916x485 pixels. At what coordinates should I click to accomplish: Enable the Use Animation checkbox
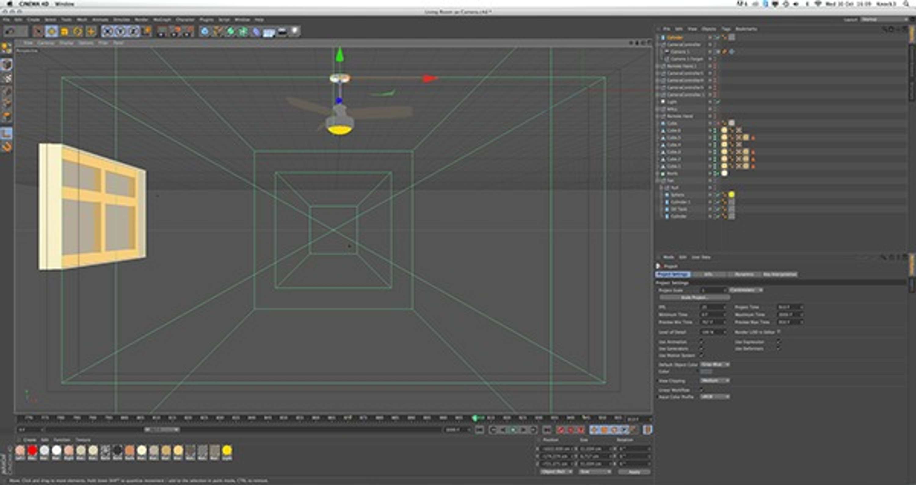pos(701,342)
